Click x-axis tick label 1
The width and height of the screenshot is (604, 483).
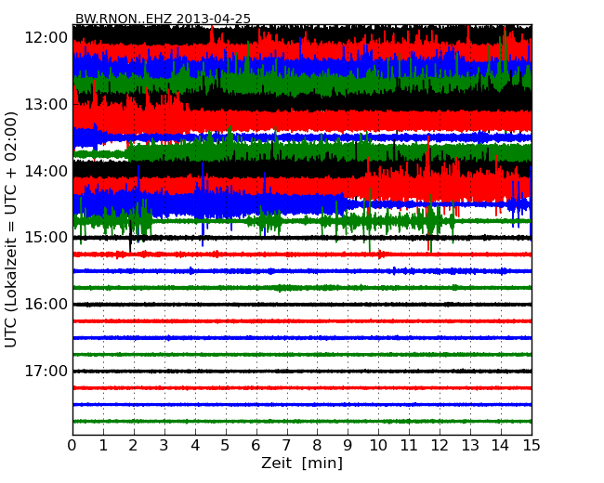pos(103,446)
